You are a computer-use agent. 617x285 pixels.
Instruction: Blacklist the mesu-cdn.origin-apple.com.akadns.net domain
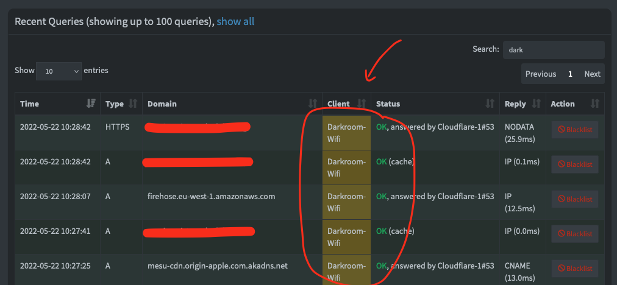(574, 269)
